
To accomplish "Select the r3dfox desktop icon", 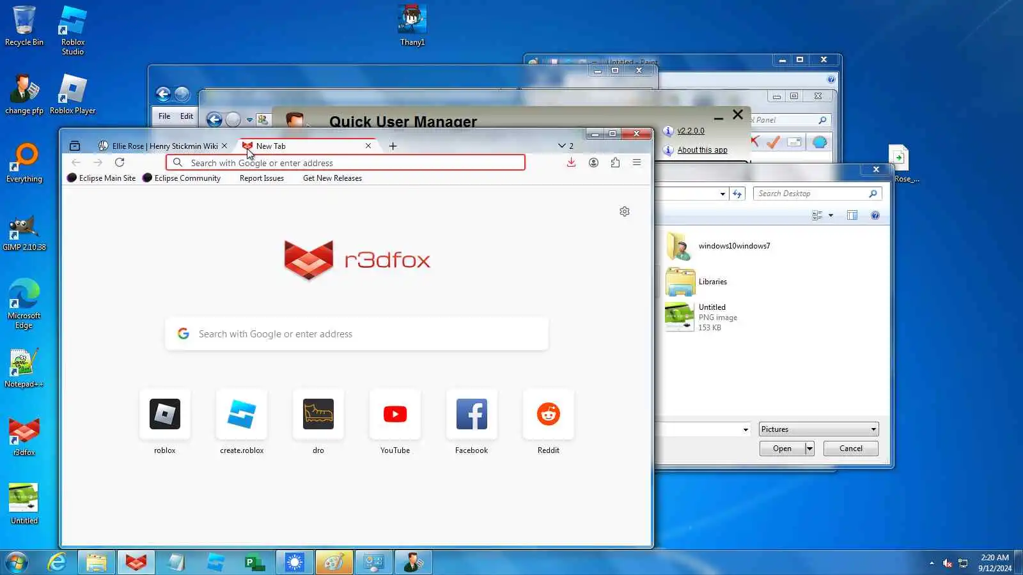I will pos(24,437).
